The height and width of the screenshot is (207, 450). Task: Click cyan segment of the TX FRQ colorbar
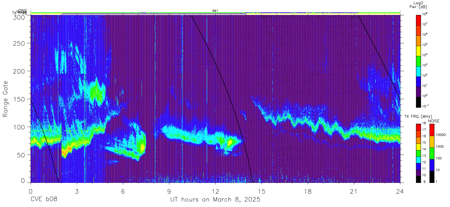pos(418,160)
